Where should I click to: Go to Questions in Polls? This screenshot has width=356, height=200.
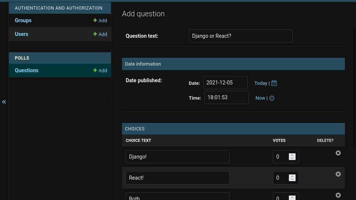tap(26, 70)
